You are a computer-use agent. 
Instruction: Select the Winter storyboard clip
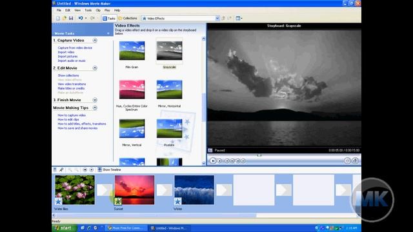(194, 189)
